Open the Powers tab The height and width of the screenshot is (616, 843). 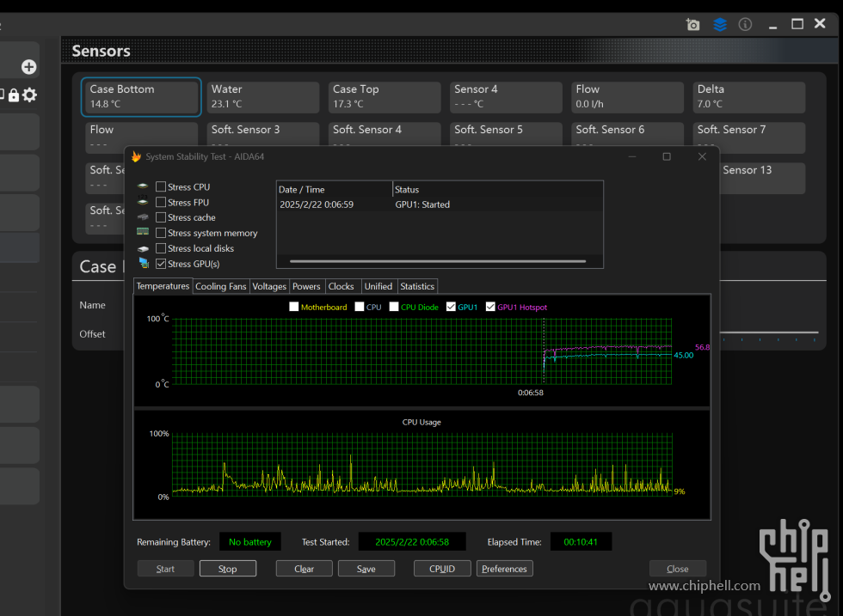click(306, 286)
